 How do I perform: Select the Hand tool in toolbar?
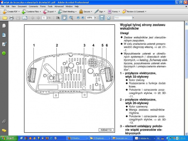[x=64, y=18]
